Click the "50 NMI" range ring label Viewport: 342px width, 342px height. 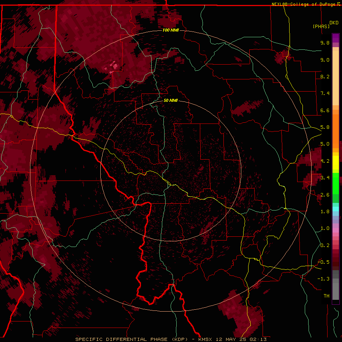pos(171,100)
